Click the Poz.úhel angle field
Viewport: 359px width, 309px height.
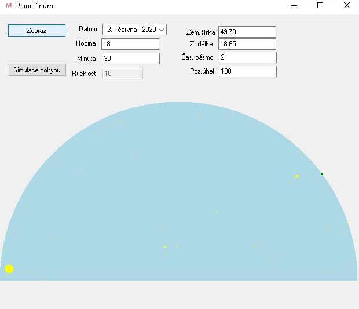[247, 71]
